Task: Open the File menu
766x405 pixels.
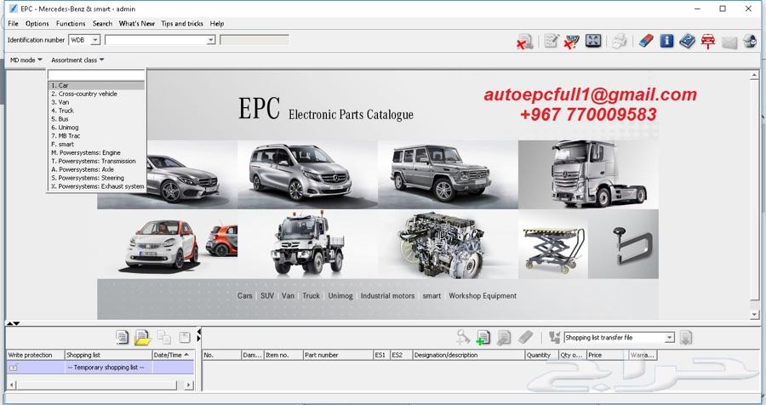Action: point(13,24)
